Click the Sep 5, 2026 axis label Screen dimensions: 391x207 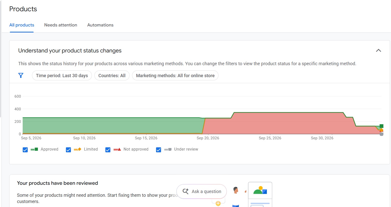point(31,138)
